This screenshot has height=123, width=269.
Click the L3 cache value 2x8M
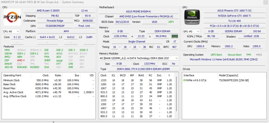89,37
